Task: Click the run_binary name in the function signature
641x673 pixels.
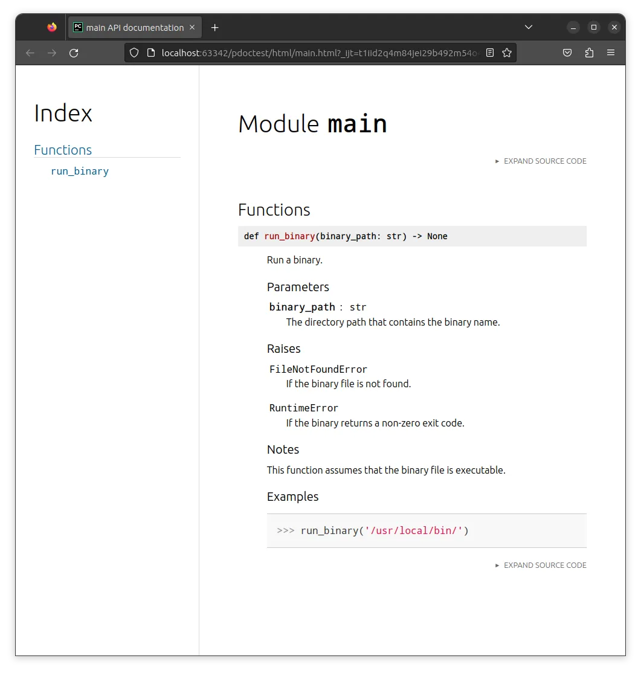Action: pos(289,236)
